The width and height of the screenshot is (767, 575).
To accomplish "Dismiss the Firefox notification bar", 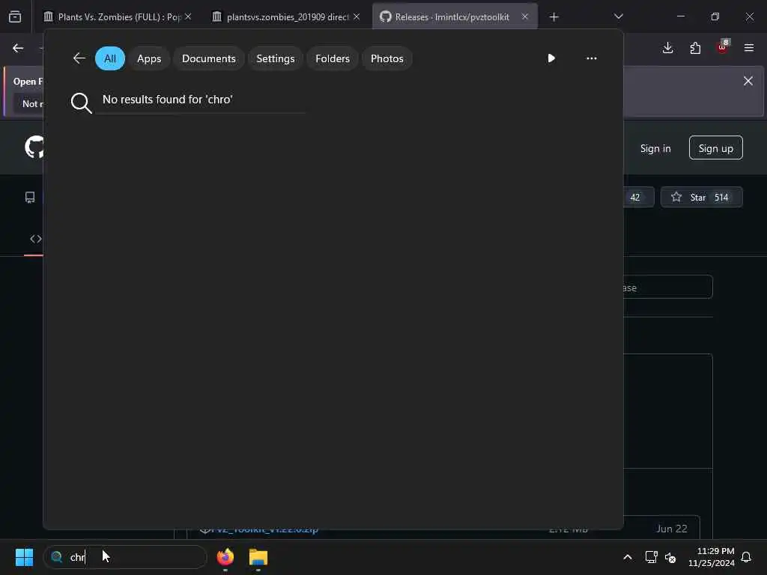I will click(x=748, y=81).
